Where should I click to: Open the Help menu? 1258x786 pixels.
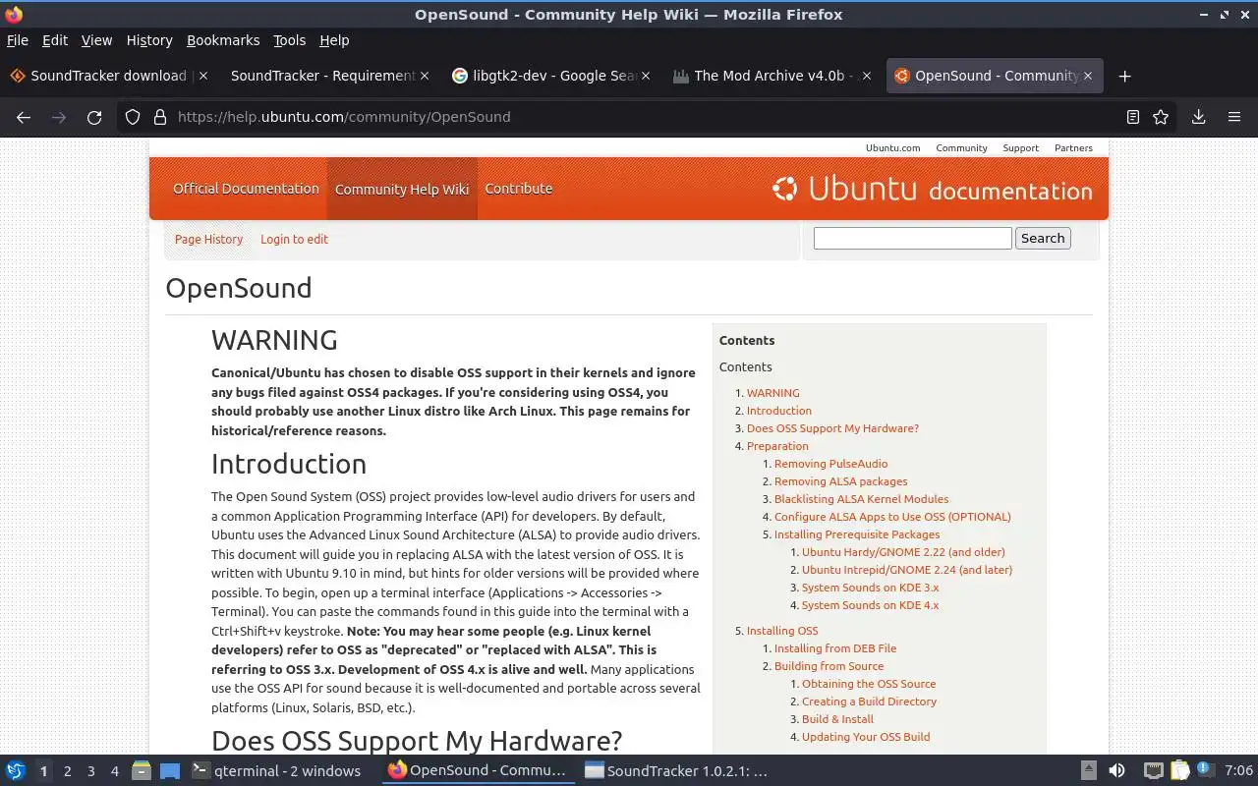334,40
